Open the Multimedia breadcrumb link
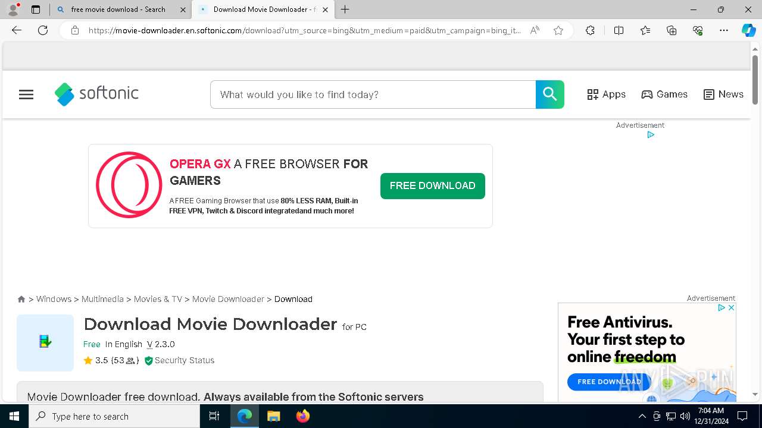 [102, 299]
